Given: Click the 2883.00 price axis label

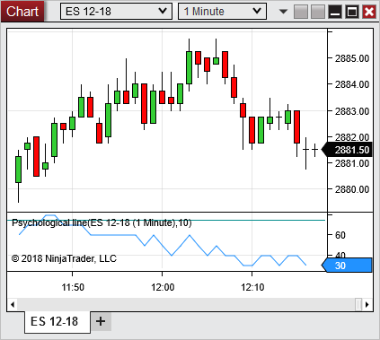Looking at the screenshot, I should coord(352,111).
